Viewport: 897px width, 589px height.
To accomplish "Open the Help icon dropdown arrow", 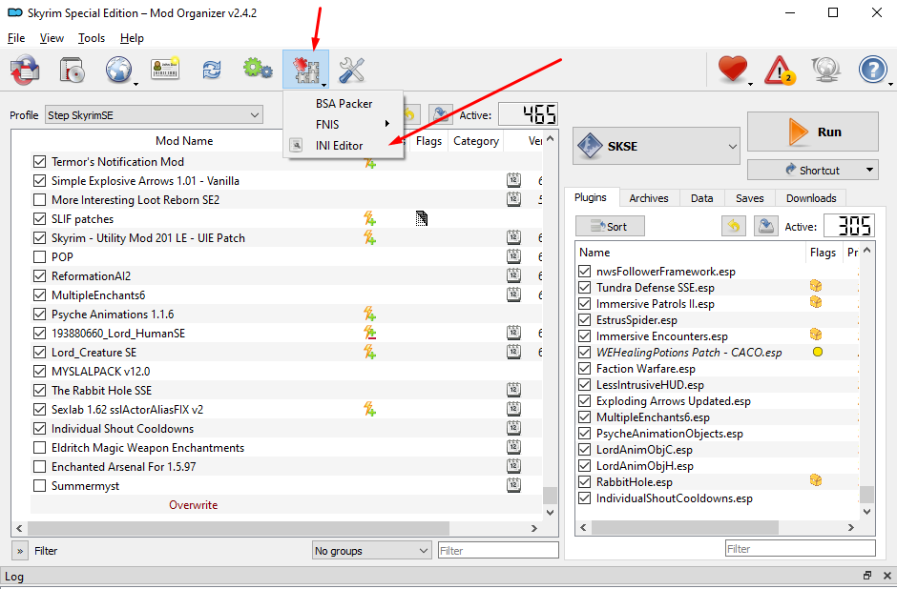I will [890, 84].
